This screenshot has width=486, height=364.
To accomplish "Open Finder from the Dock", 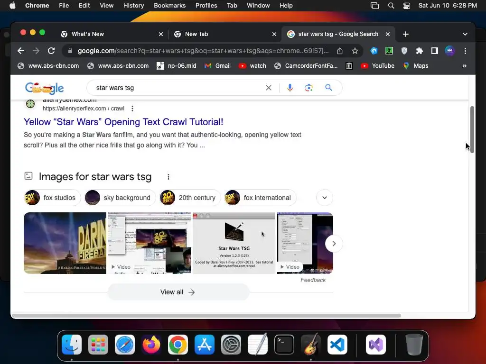I will click(x=72, y=345).
